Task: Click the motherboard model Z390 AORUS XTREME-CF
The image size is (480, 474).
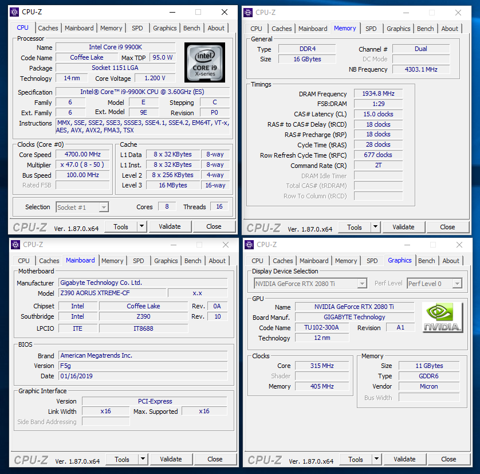Action: [x=112, y=293]
